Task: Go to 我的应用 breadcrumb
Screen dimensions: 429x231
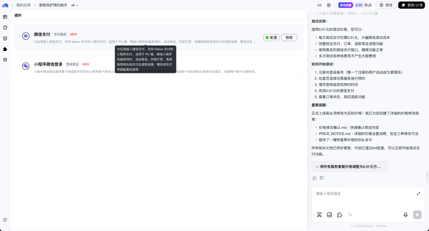Action: 24,5
